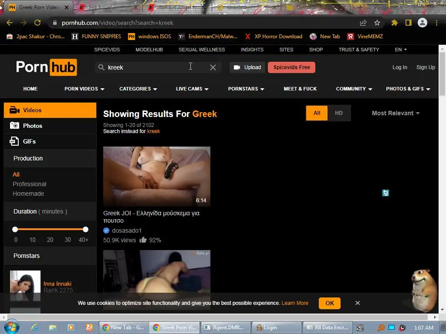Launch Internet Explorer from the taskbar

[x=34, y=327]
